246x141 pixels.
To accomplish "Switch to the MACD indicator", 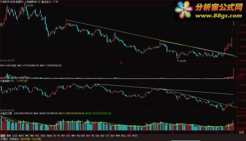I will click(x=21, y=136).
